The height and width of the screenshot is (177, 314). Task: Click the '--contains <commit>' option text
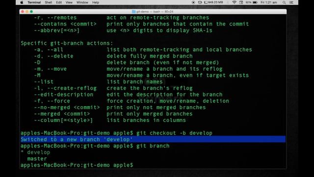click(x=65, y=24)
